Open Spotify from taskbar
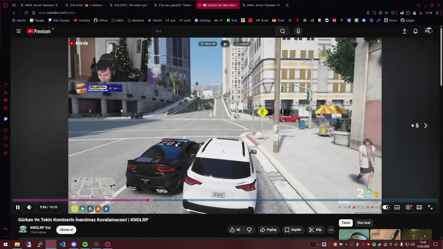443x249 pixels. pyautogui.click(x=85, y=245)
